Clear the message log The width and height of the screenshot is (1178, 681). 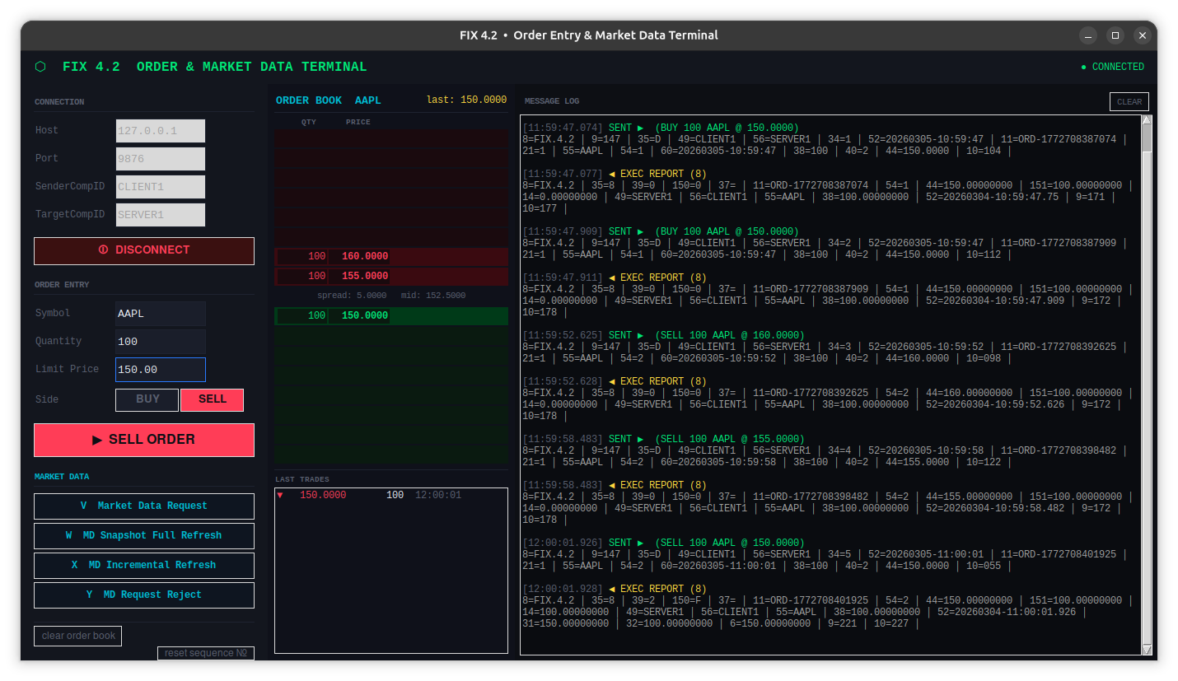(x=1129, y=102)
